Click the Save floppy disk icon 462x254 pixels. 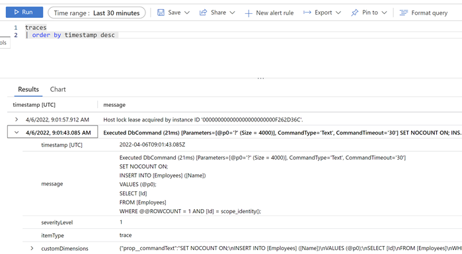[x=161, y=13]
